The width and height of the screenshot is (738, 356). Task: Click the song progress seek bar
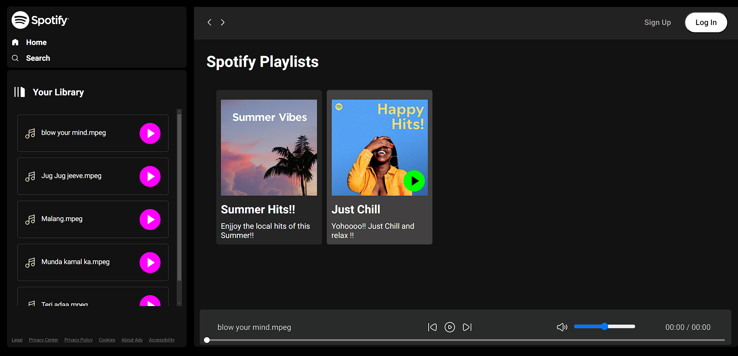click(465, 340)
